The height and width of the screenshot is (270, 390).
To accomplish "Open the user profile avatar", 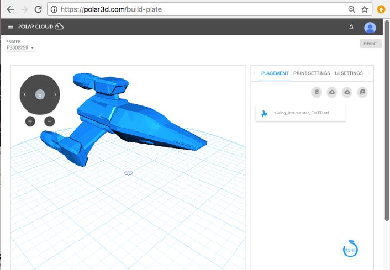I will [x=370, y=28].
